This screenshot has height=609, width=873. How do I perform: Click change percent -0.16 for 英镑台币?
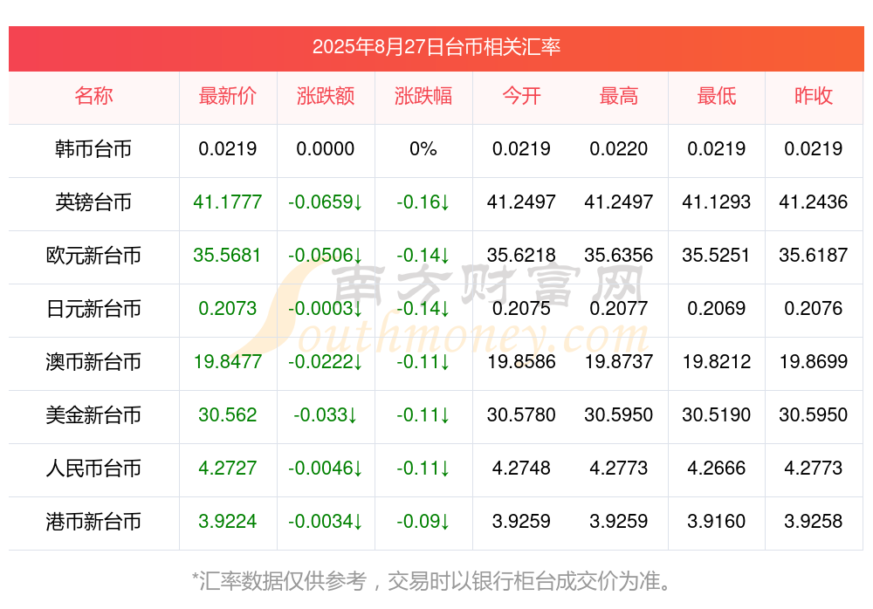coord(423,202)
